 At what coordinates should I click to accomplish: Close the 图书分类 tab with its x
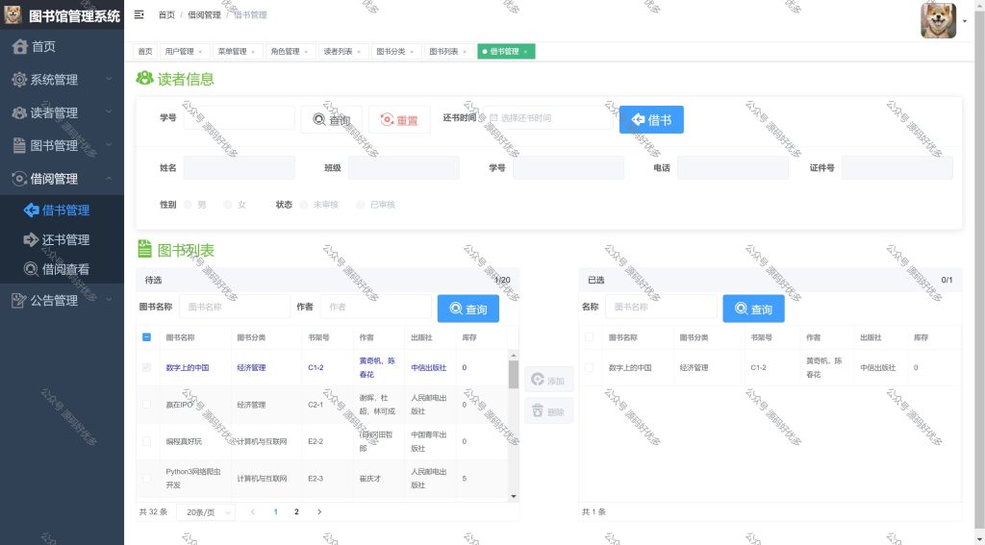[412, 52]
